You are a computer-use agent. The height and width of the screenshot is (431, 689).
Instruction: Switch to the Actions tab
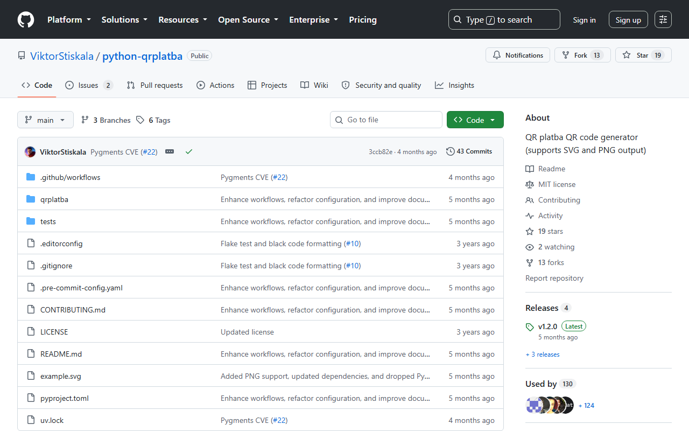[215, 85]
